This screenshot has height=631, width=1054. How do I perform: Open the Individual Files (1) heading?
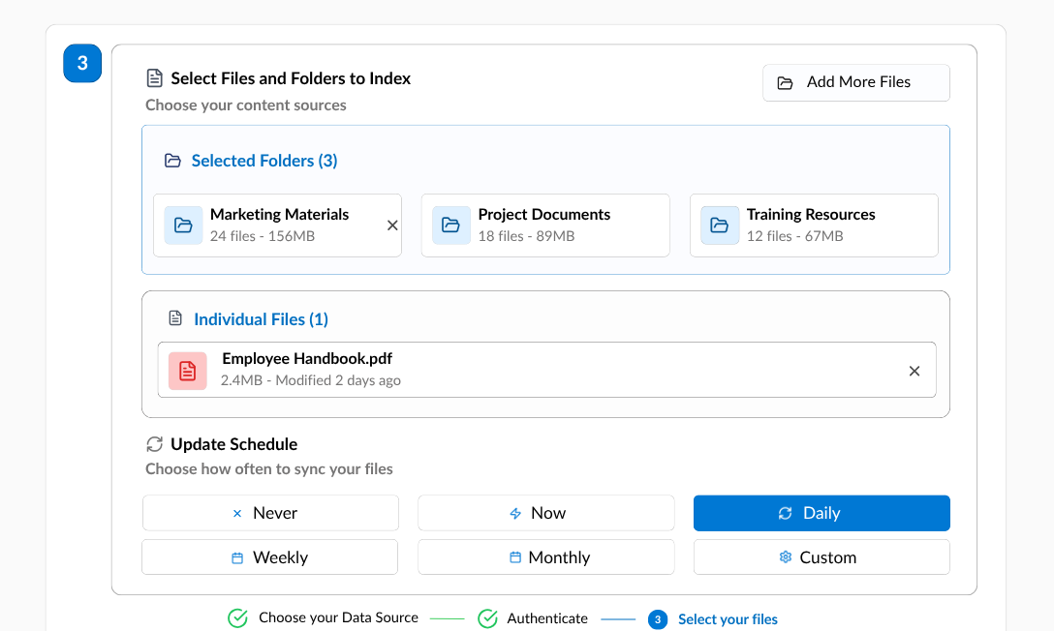tap(261, 319)
